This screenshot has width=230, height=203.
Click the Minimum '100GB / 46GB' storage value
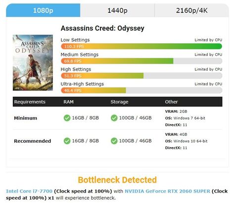pos(135,118)
